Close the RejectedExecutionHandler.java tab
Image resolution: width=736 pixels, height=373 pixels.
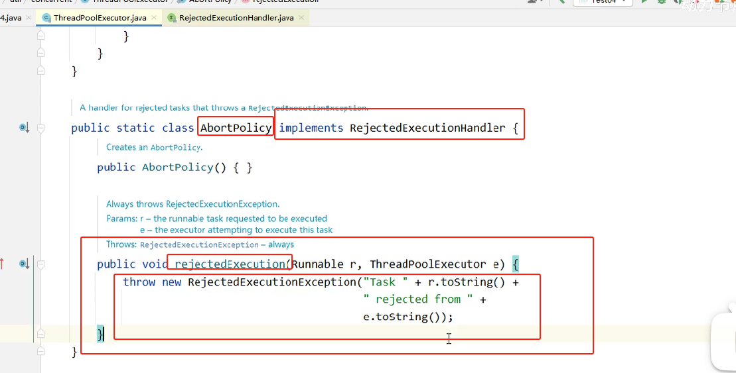click(x=301, y=18)
